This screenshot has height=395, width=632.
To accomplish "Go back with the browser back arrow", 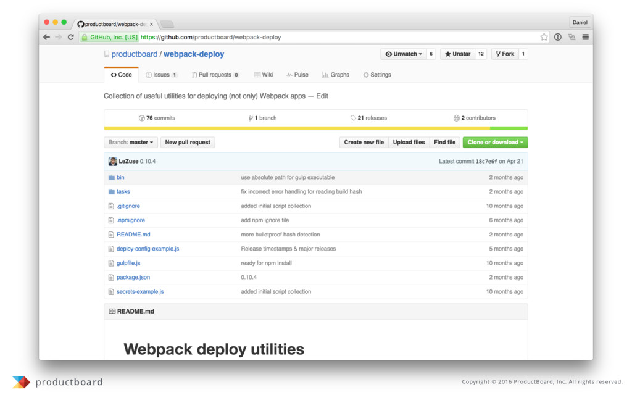I will coord(47,37).
